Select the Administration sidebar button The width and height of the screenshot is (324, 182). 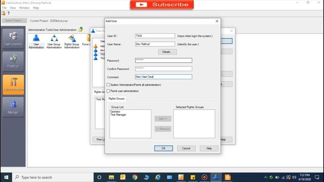click(x=13, y=84)
